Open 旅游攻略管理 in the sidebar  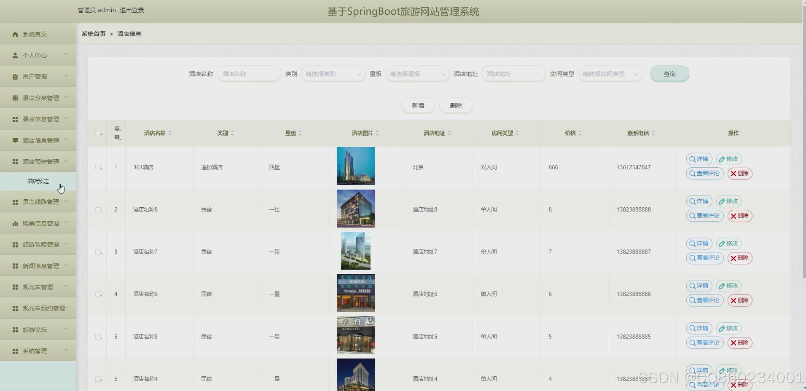click(x=38, y=244)
